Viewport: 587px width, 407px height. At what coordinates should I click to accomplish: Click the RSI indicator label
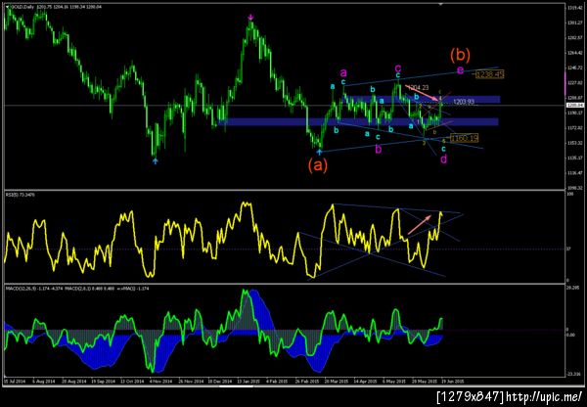click(x=20, y=195)
